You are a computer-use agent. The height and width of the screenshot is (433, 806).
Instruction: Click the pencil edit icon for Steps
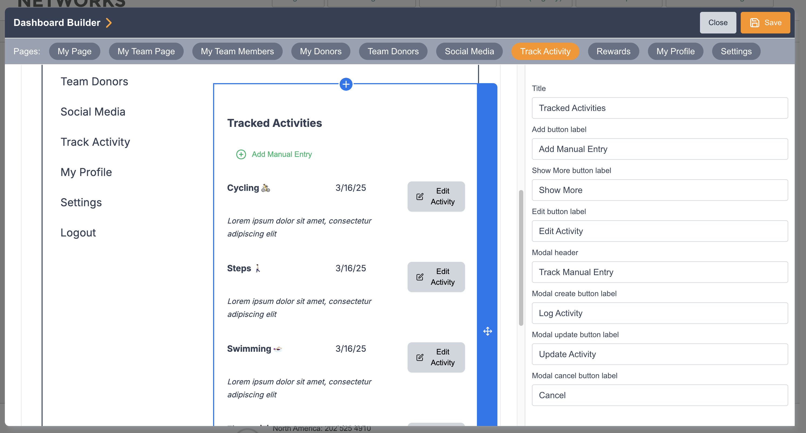[x=420, y=277]
